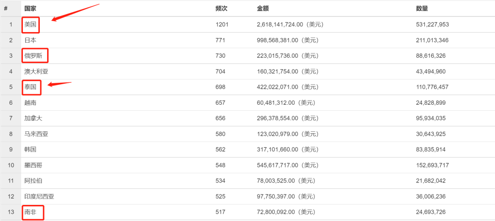Select the 韩国 row
495x221 pixels.
[x=30, y=150]
